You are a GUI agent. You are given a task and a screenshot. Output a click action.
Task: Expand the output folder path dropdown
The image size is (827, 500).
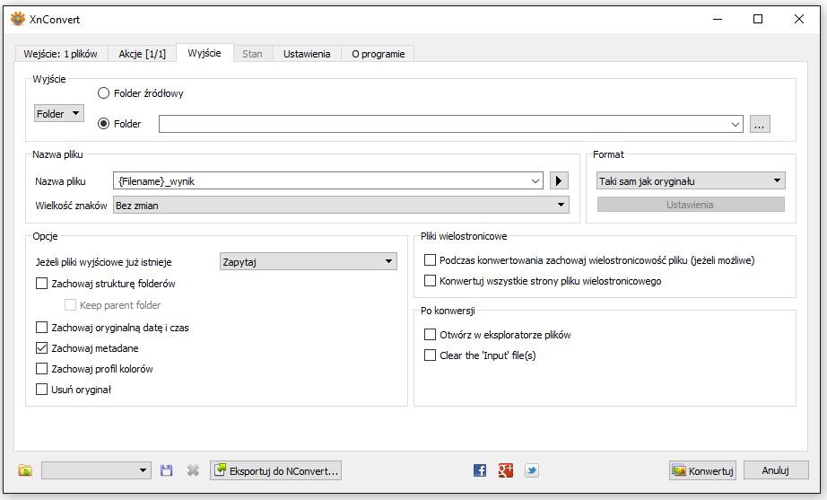[x=736, y=124]
